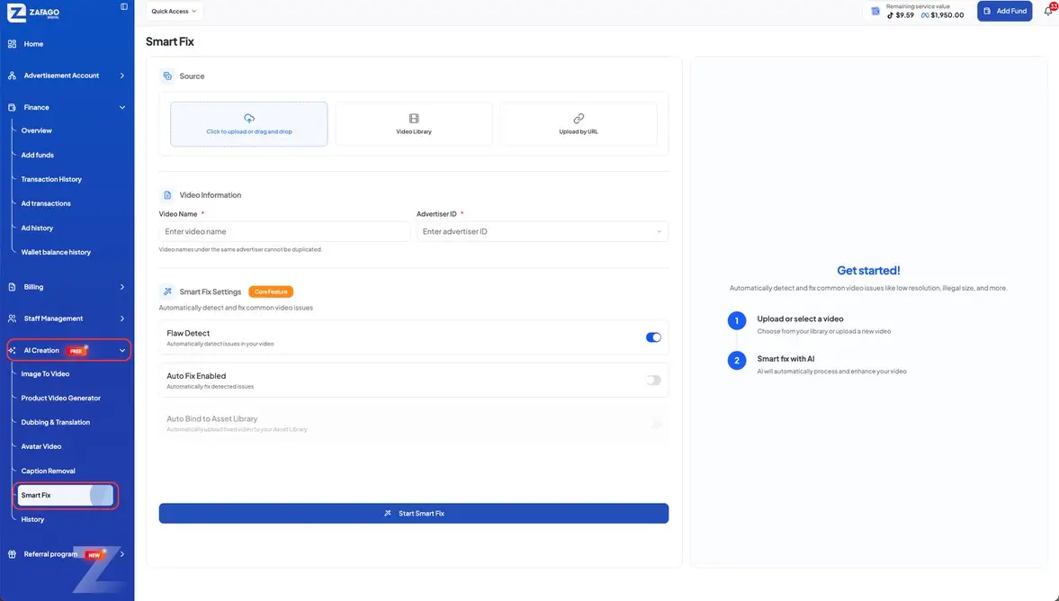
Task: Click the upload or drag and drop box
Action: click(x=249, y=124)
